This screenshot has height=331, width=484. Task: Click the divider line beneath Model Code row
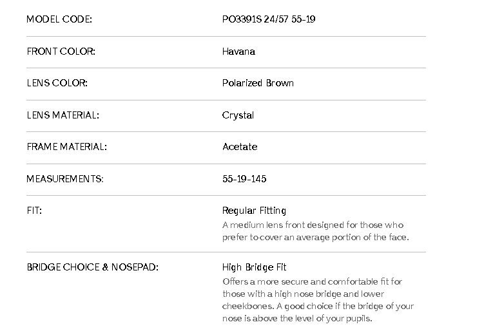(226, 36)
